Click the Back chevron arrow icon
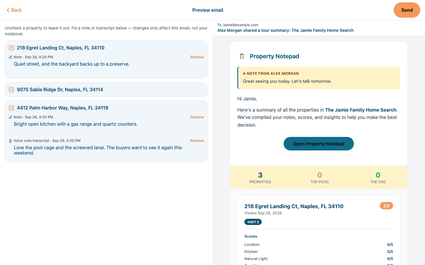The image size is (425, 265). point(8,10)
